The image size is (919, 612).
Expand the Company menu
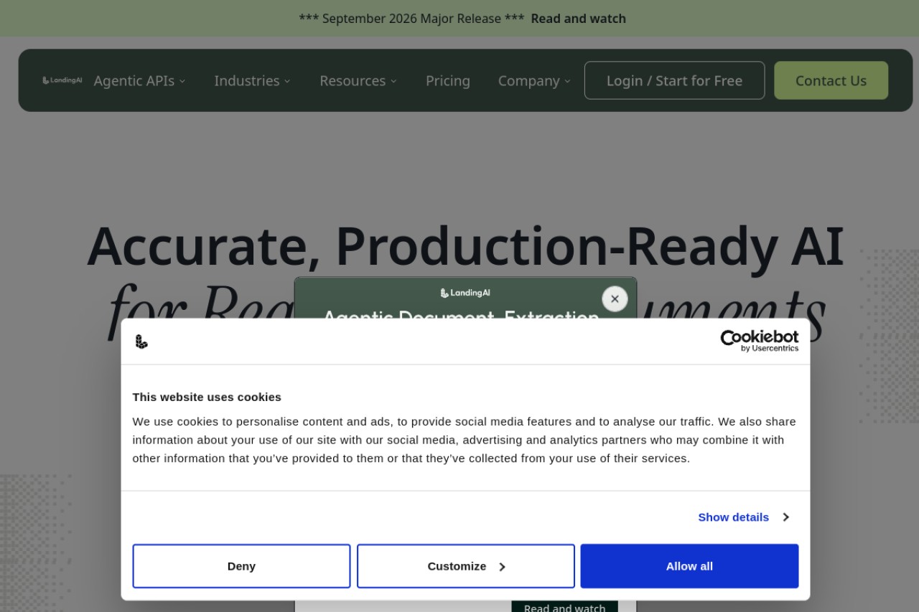pyautogui.click(x=534, y=80)
